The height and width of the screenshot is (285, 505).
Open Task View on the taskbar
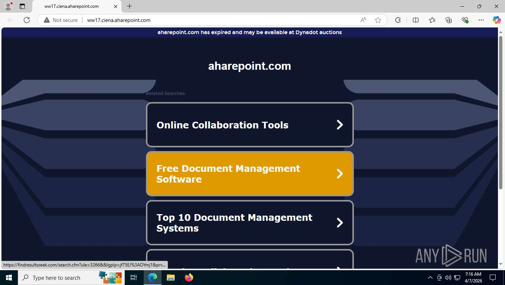134,278
